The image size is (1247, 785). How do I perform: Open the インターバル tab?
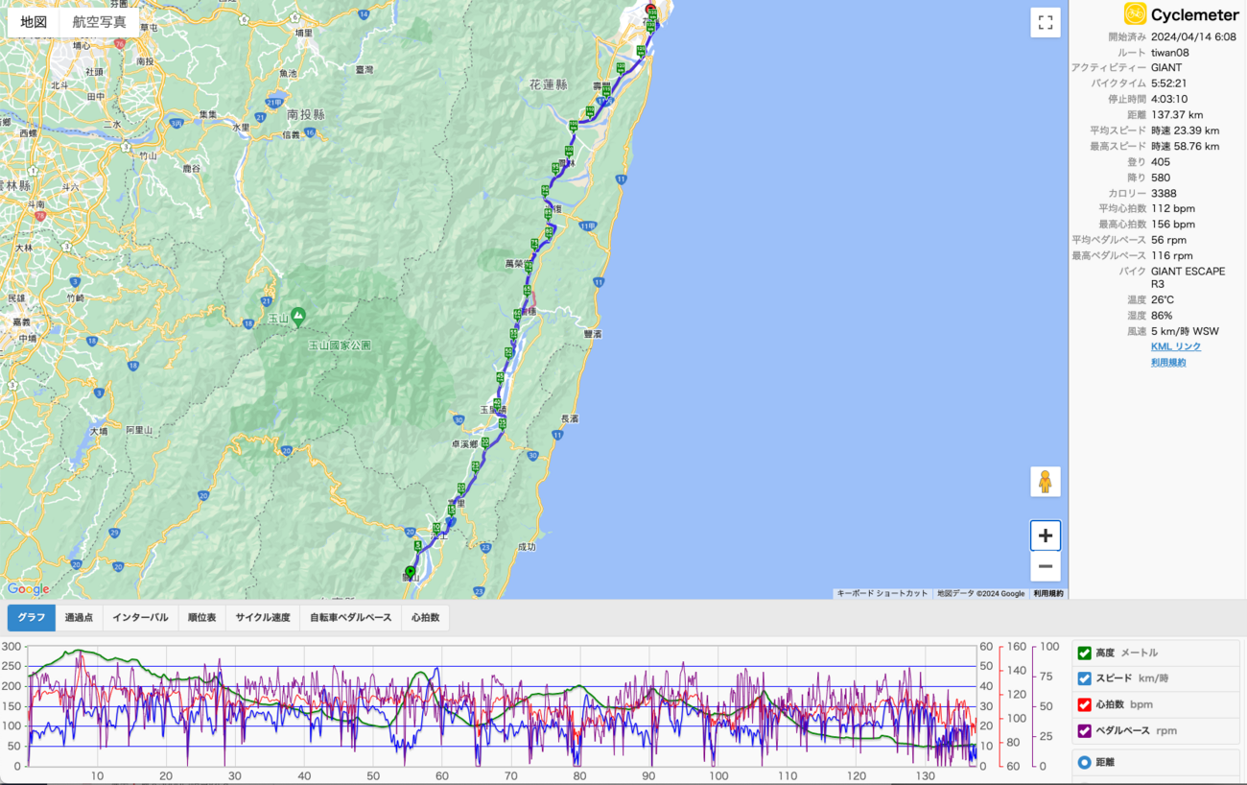click(x=140, y=617)
